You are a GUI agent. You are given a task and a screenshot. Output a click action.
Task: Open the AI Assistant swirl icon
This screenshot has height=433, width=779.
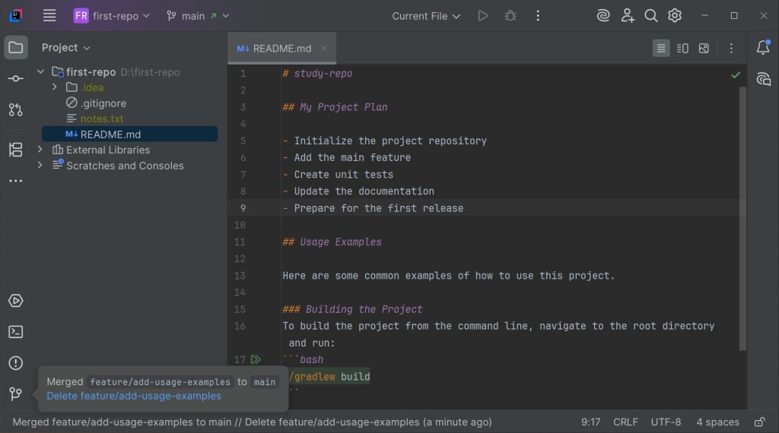603,16
